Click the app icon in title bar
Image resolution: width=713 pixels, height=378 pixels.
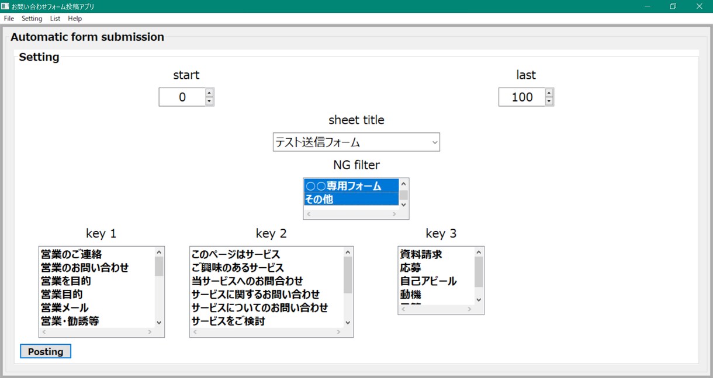tap(5, 6)
